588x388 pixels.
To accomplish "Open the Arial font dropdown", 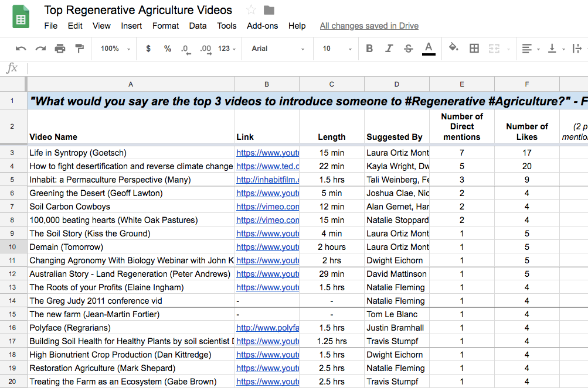I will pyautogui.click(x=278, y=49).
